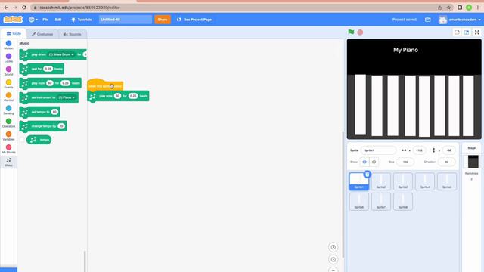The height and width of the screenshot is (272, 484).
Task: Switch to the Sounds tab
Action: [73, 34]
